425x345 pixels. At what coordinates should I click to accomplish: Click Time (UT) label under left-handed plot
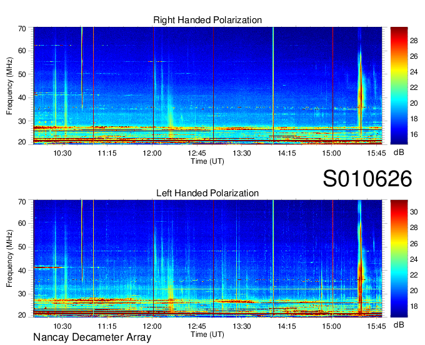(x=207, y=334)
